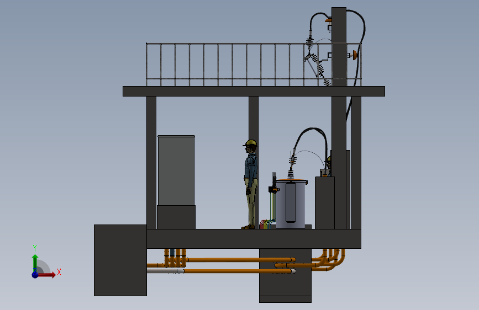Select the large dark block at lower left
Screen dimensions: 479x310
120,260
